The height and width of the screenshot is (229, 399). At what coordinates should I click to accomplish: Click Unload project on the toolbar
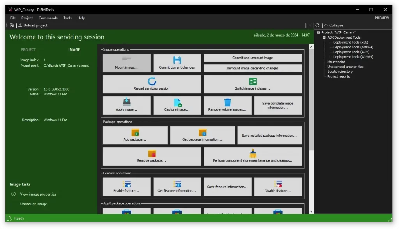(x=33, y=25)
